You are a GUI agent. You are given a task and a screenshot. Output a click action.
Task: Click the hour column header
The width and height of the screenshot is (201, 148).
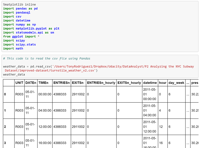[x=162, y=83]
